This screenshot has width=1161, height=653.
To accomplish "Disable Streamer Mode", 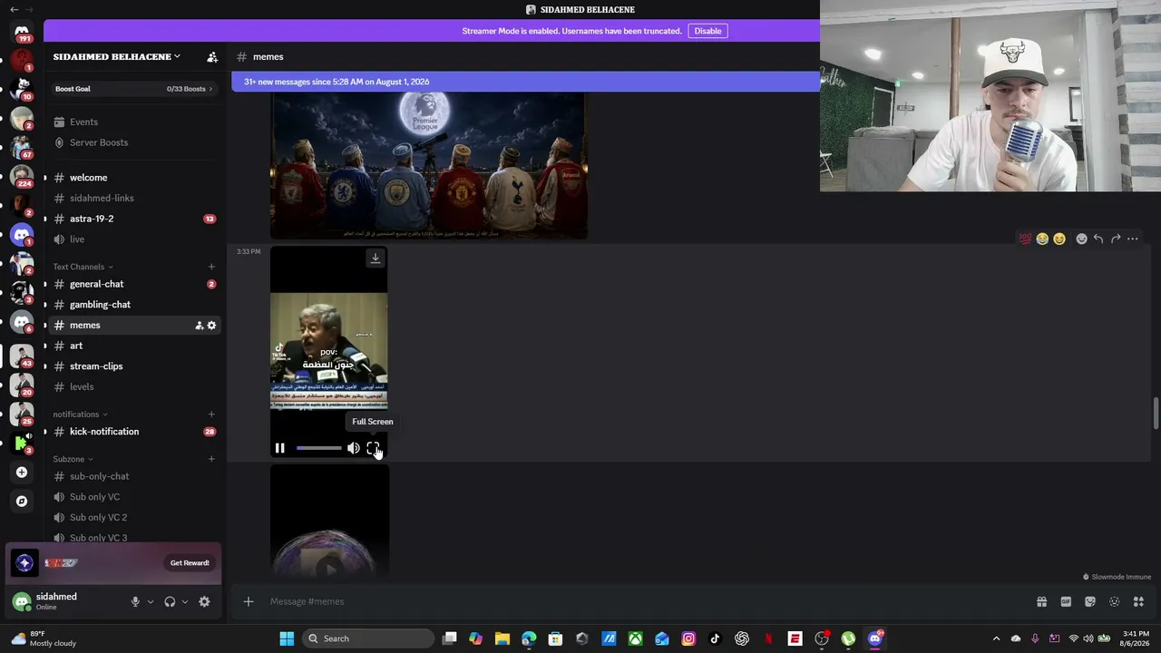I will coord(707,31).
